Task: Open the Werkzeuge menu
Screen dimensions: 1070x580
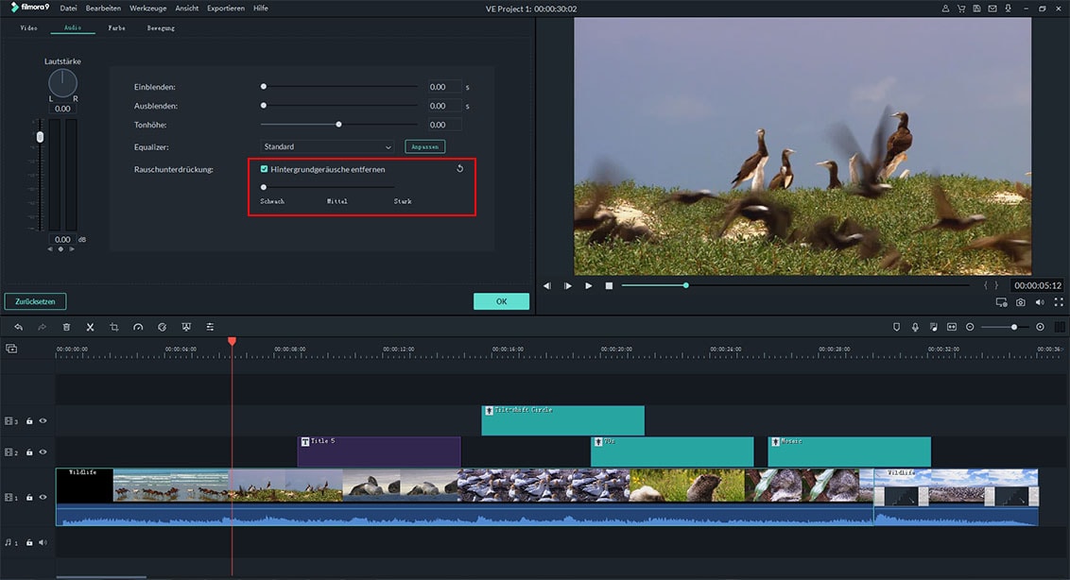Action: (148, 9)
